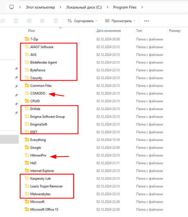Select the Malwarebytes folder

pyautogui.click(x=38, y=194)
